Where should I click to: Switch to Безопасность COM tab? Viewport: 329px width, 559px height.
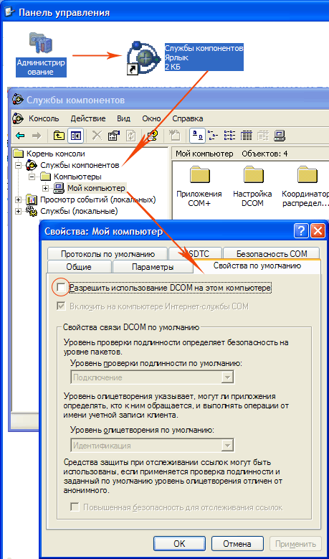point(272,254)
